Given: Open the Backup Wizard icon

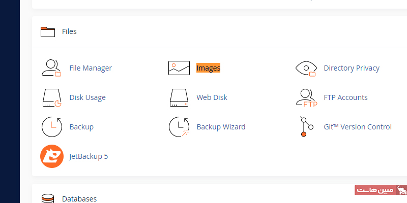Looking at the screenshot, I should point(179,127).
